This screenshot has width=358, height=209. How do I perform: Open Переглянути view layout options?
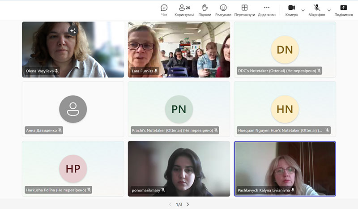point(244,10)
